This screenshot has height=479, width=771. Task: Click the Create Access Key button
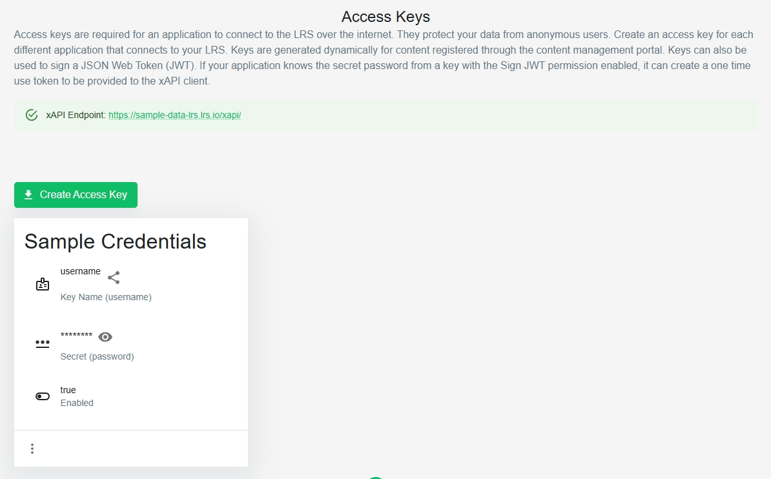(x=76, y=195)
